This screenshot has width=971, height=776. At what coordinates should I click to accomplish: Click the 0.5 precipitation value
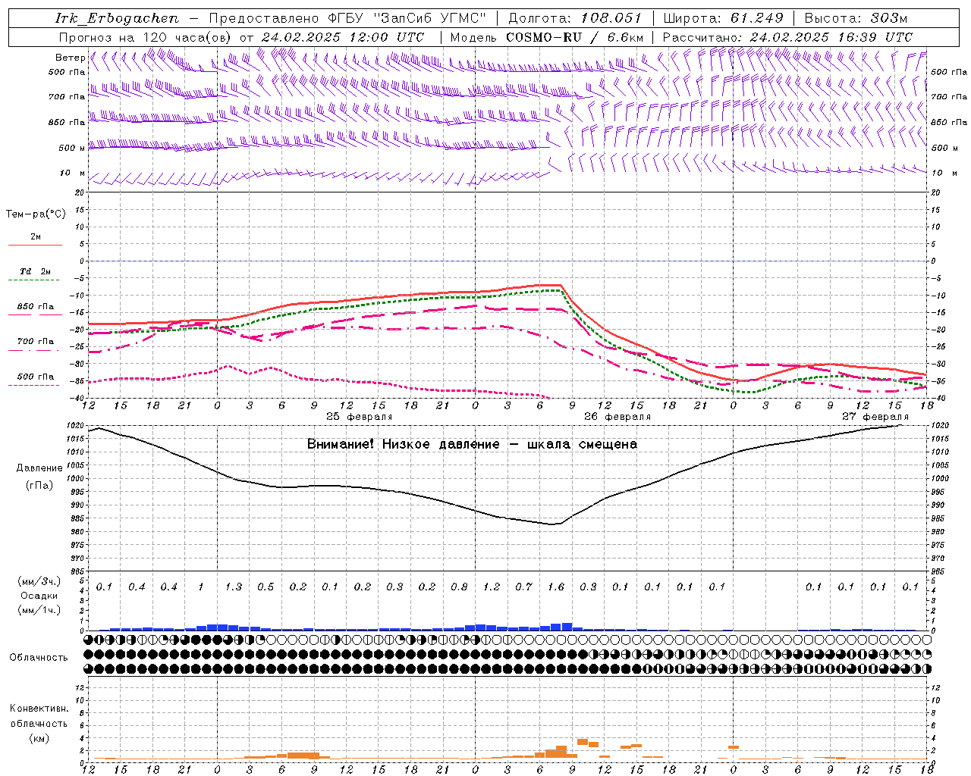click(266, 587)
